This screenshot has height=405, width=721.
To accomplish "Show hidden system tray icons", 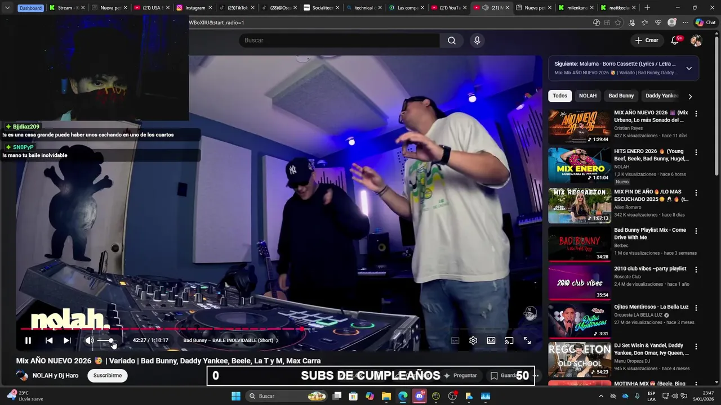I will coord(601,396).
